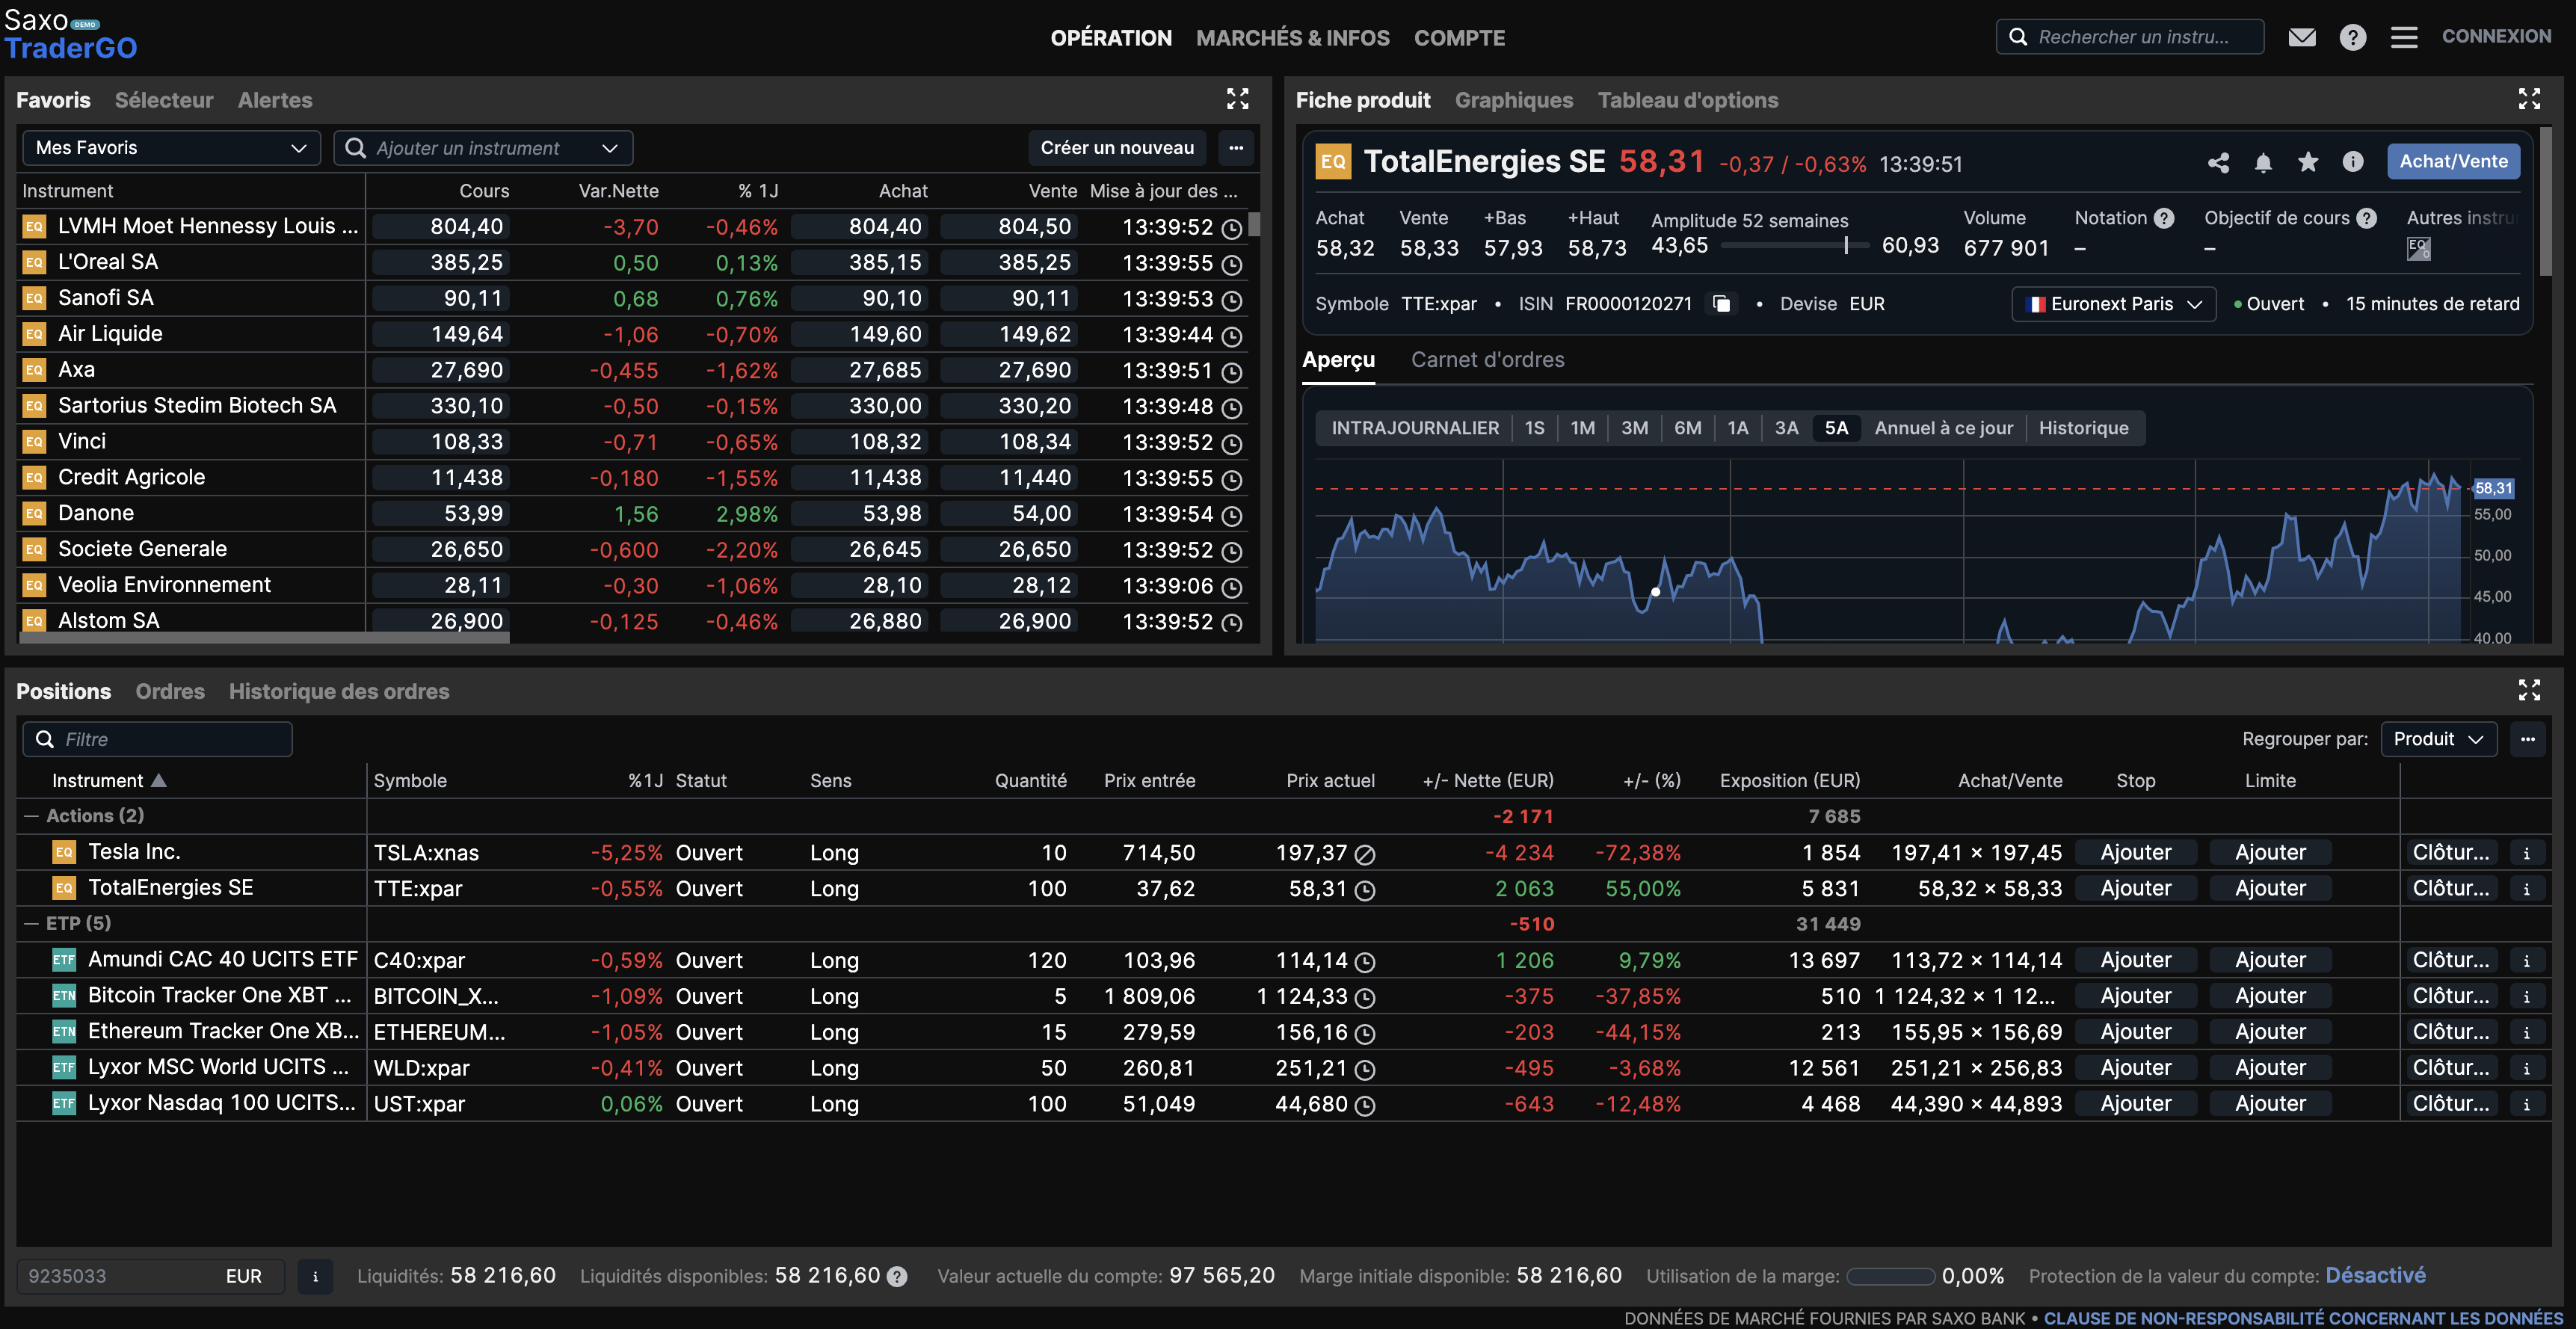Open the help question mark icon
This screenshot has width=2576, height=1329.
(x=2353, y=37)
